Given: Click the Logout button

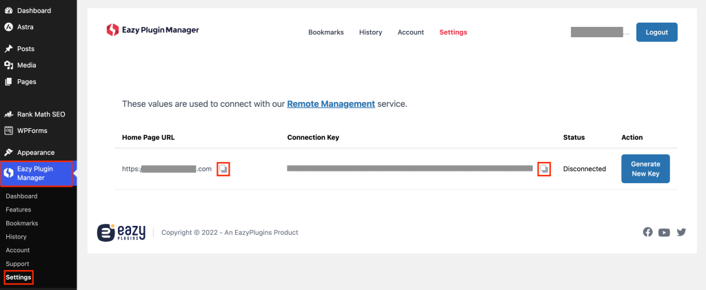Looking at the screenshot, I should tap(656, 32).
